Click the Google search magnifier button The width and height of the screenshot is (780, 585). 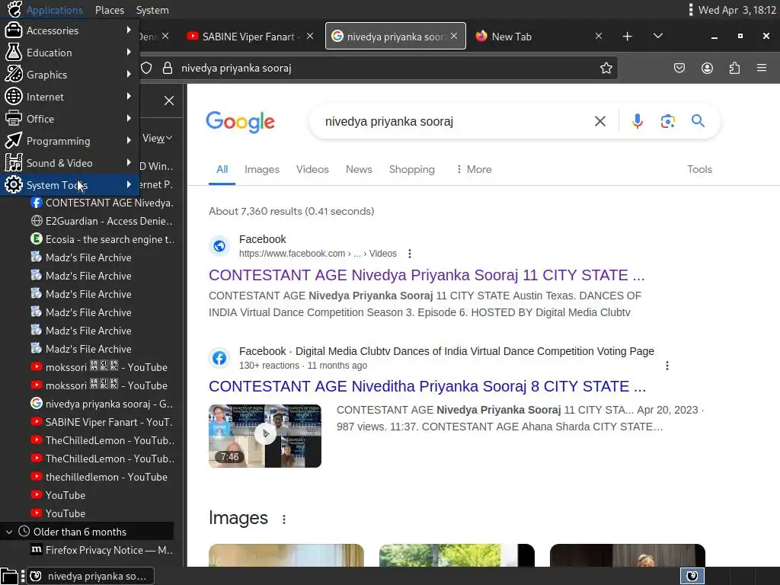[698, 121]
